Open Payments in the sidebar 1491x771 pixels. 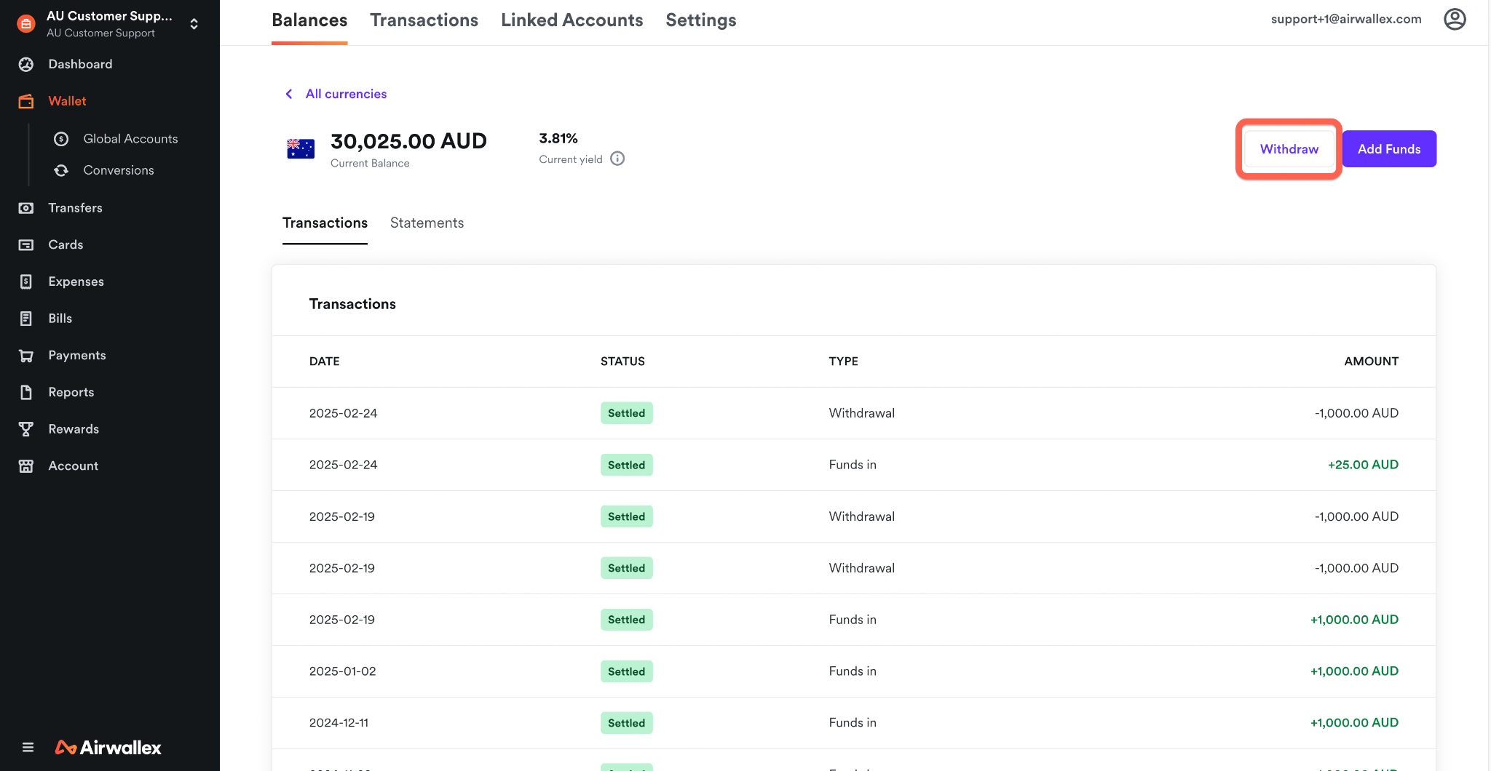click(77, 356)
